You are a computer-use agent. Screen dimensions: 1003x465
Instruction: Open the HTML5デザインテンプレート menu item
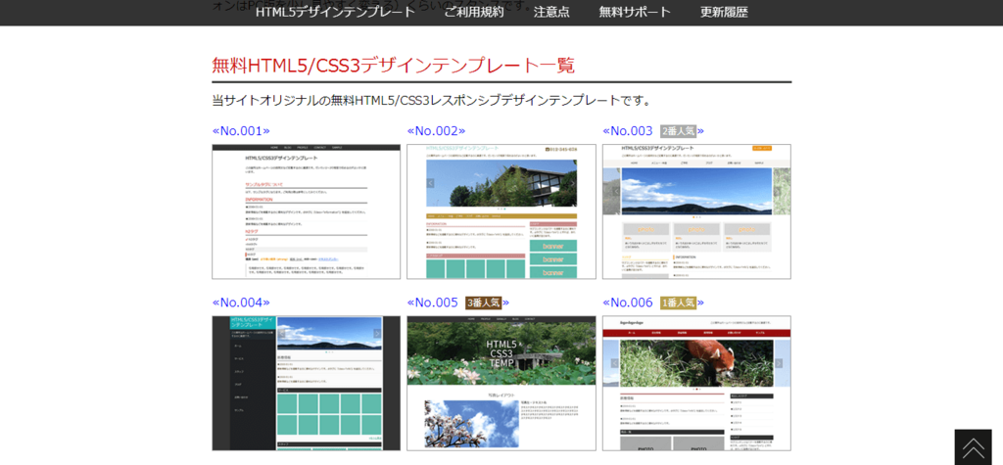pos(335,12)
